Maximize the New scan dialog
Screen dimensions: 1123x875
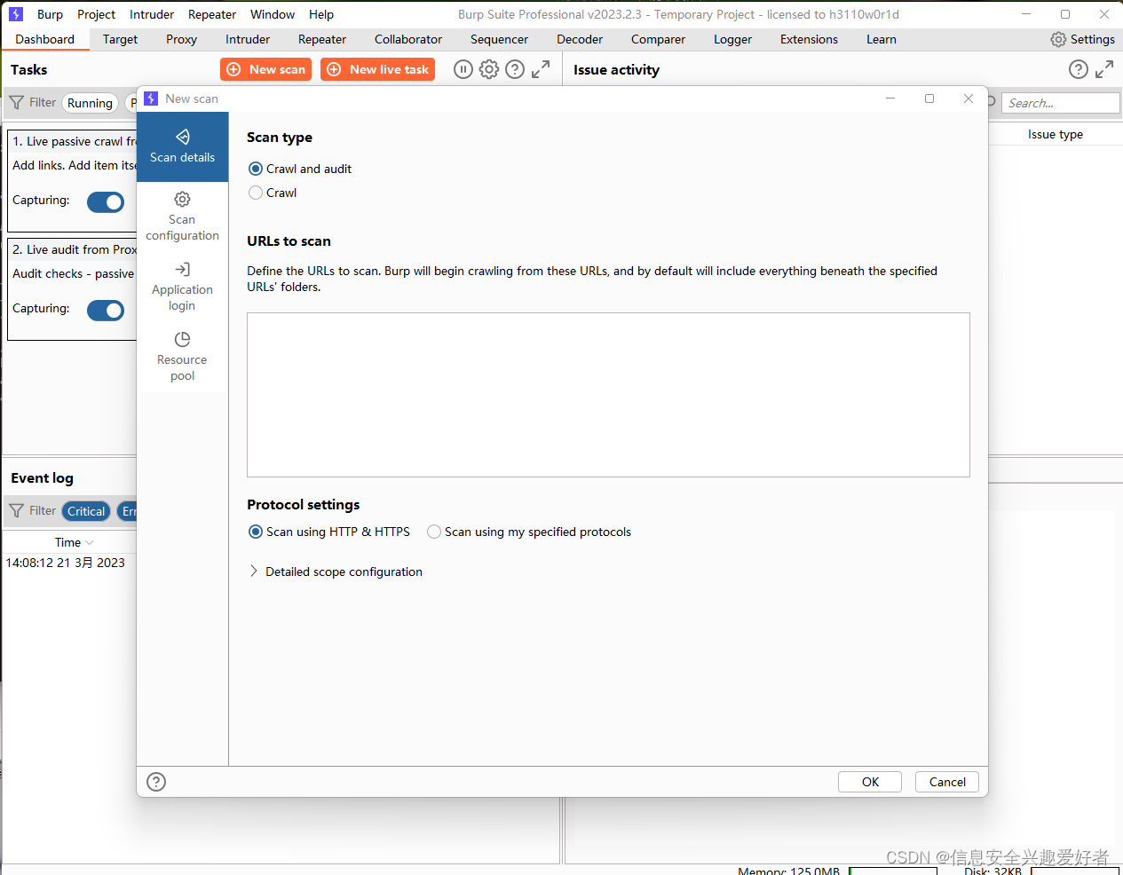(x=929, y=99)
